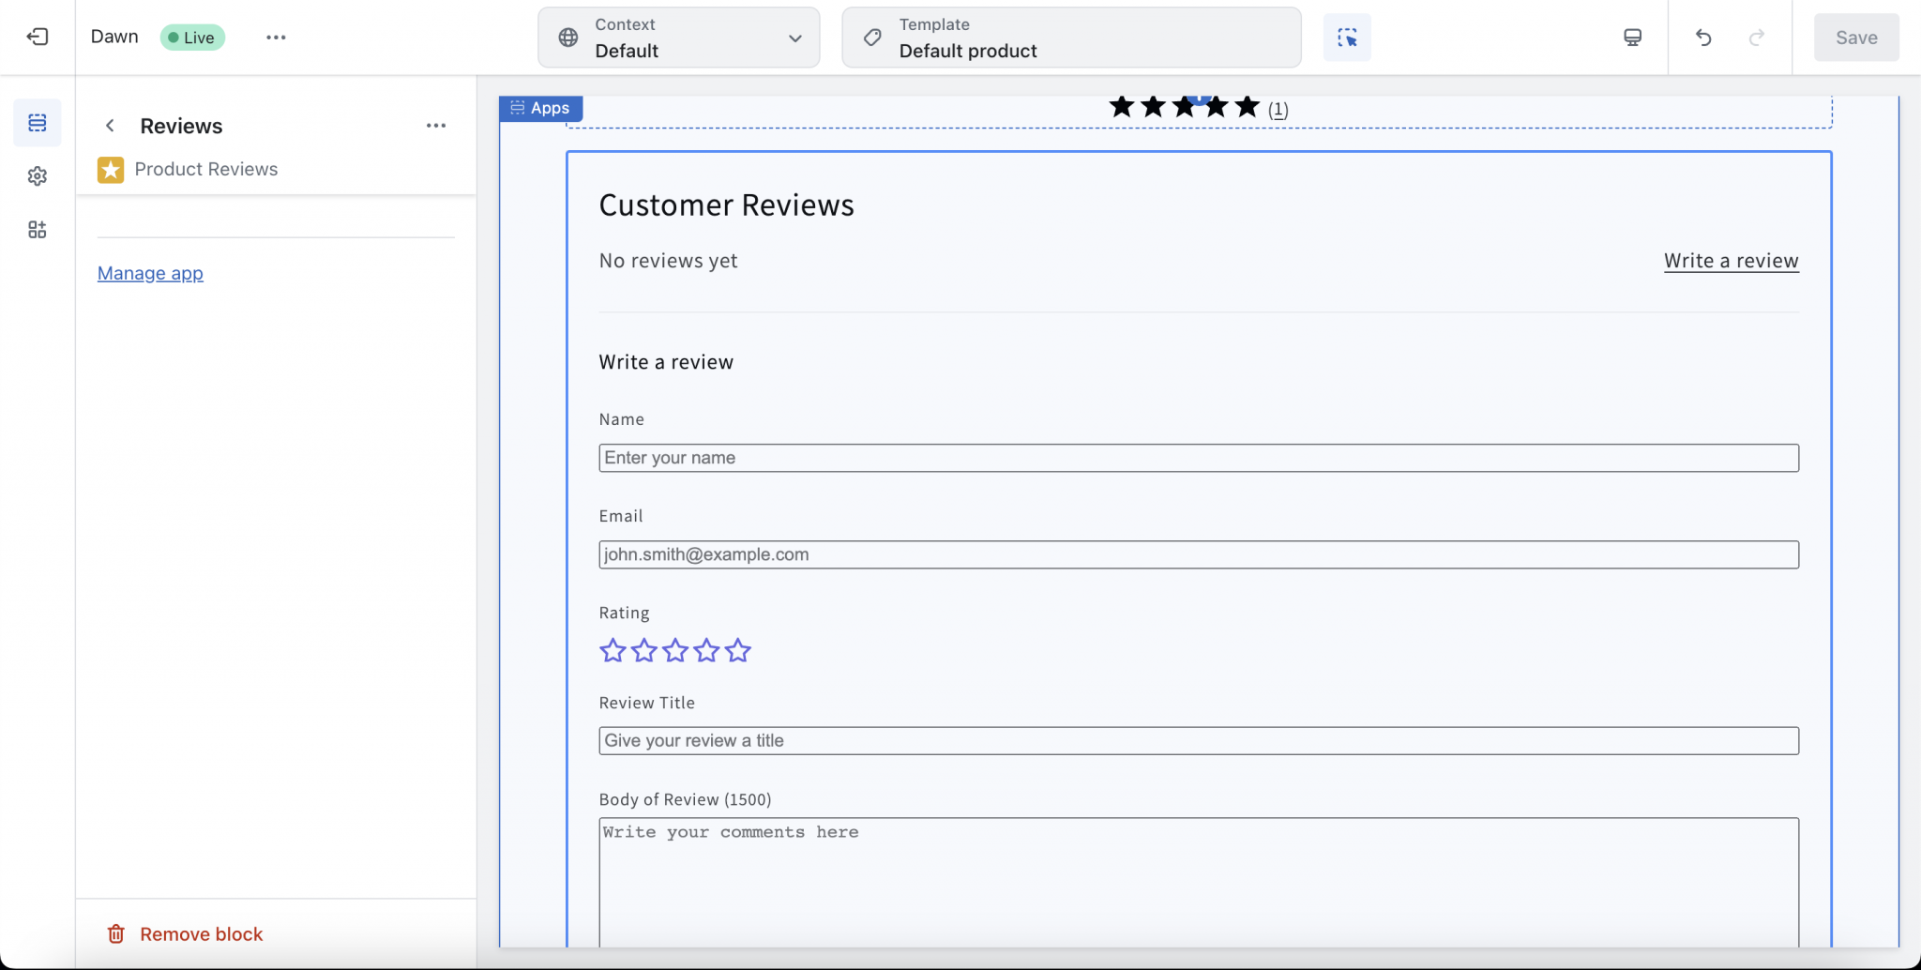
Task: Click the Manage app link
Action: [x=150, y=273]
